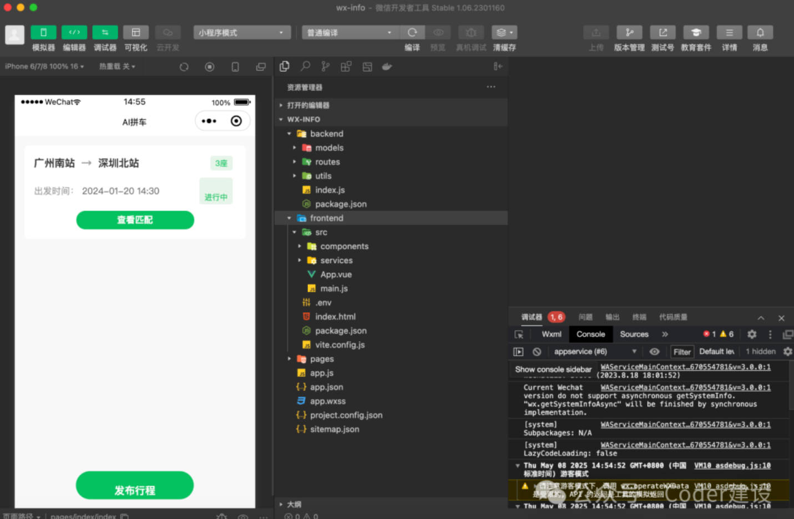
Task: Open the Mini Program mode dropdown
Action: click(x=242, y=33)
